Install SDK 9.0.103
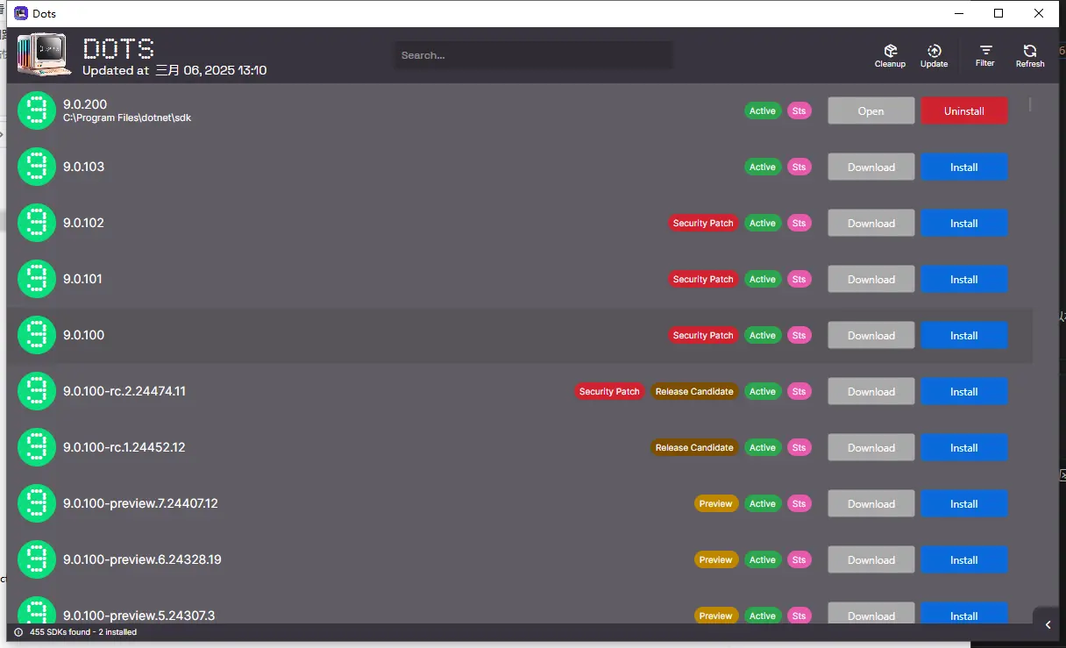 point(964,167)
